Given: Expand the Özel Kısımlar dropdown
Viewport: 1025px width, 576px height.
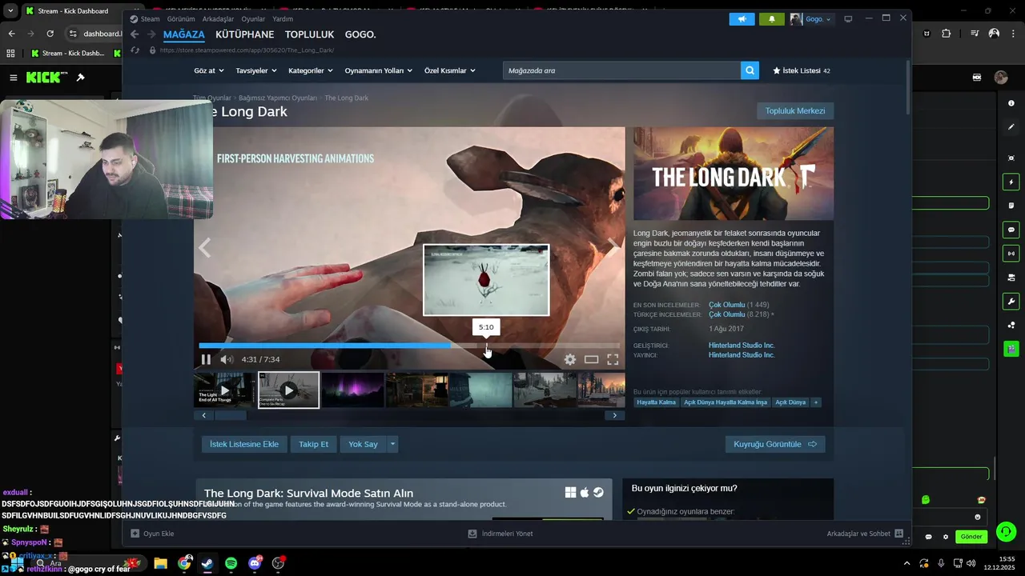Looking at the screenshot, I should 450,70.
